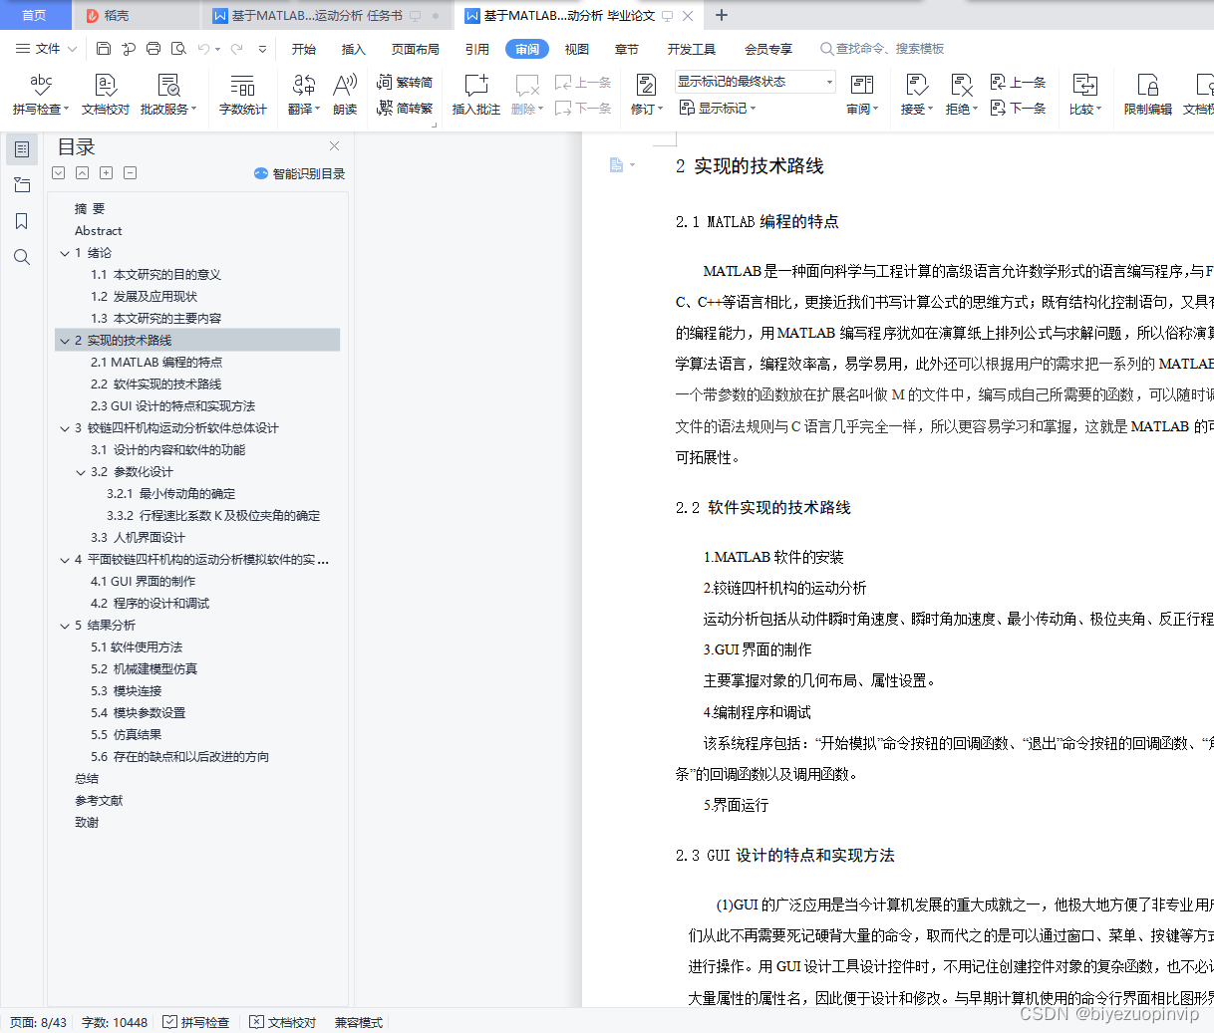Screen dimensions: 1214x1033
Task: Open the bookmark sidebar icon
Action: click(x=22, y=221)
